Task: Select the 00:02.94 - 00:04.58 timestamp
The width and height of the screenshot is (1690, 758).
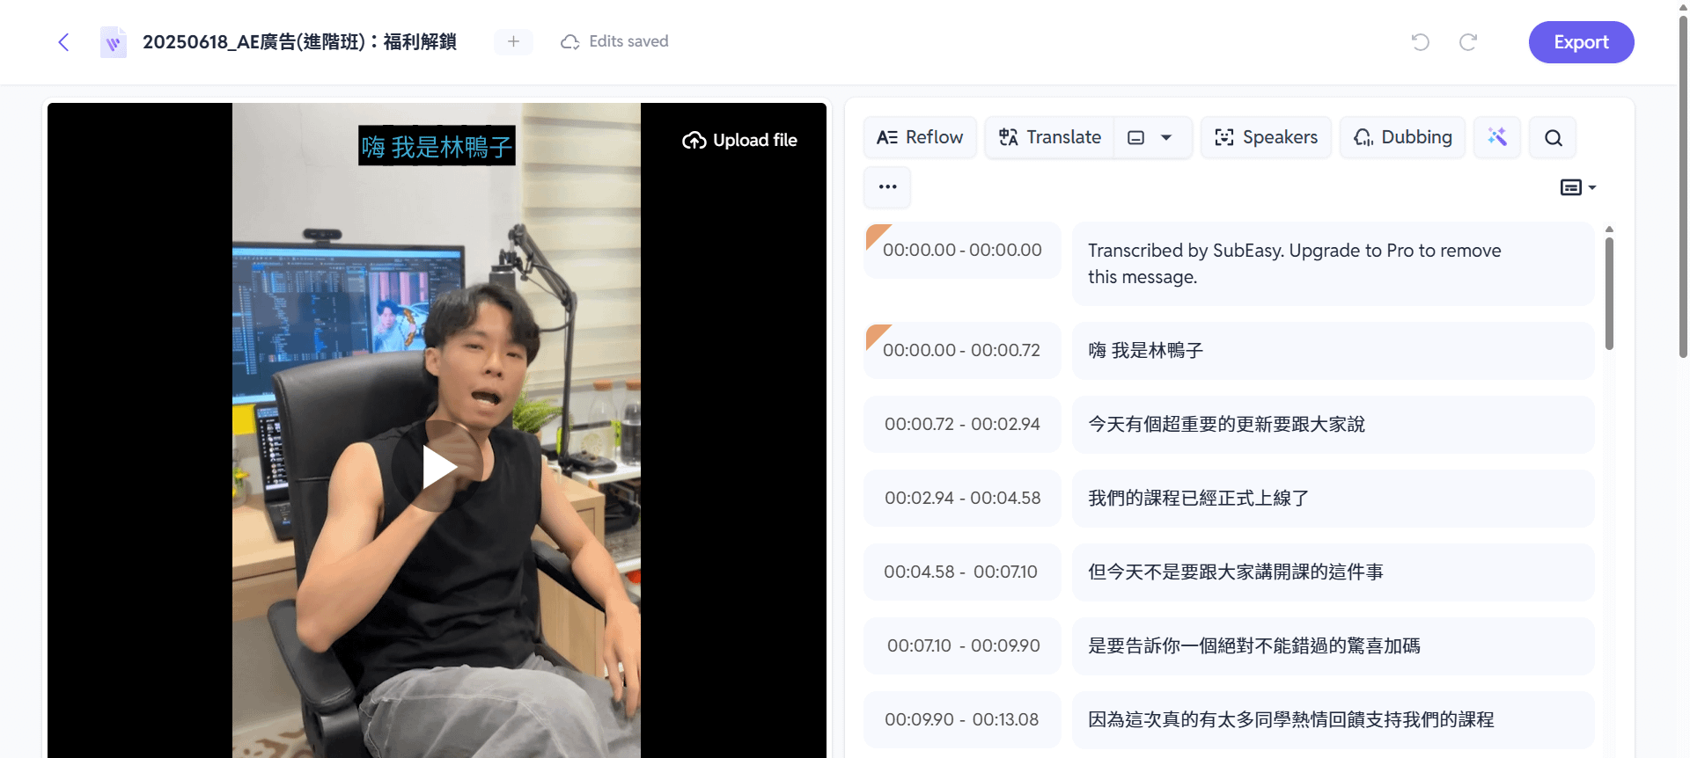Action: (x=962, y=498)
